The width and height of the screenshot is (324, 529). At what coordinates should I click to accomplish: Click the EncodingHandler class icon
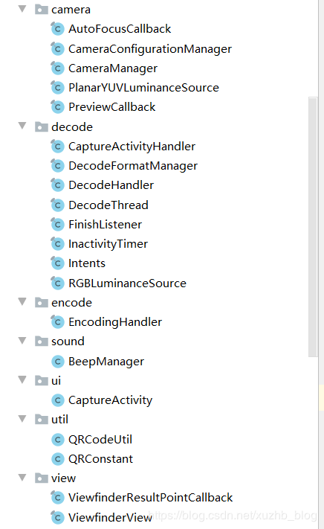(57, 322)
